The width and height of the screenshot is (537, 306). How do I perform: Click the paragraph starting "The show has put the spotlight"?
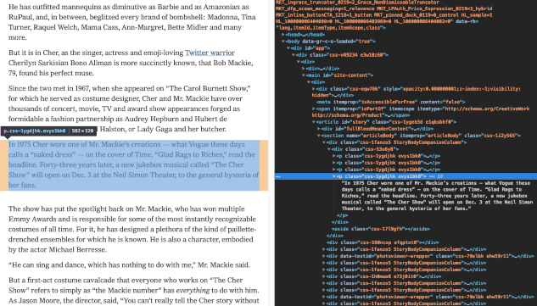(132, 229)
